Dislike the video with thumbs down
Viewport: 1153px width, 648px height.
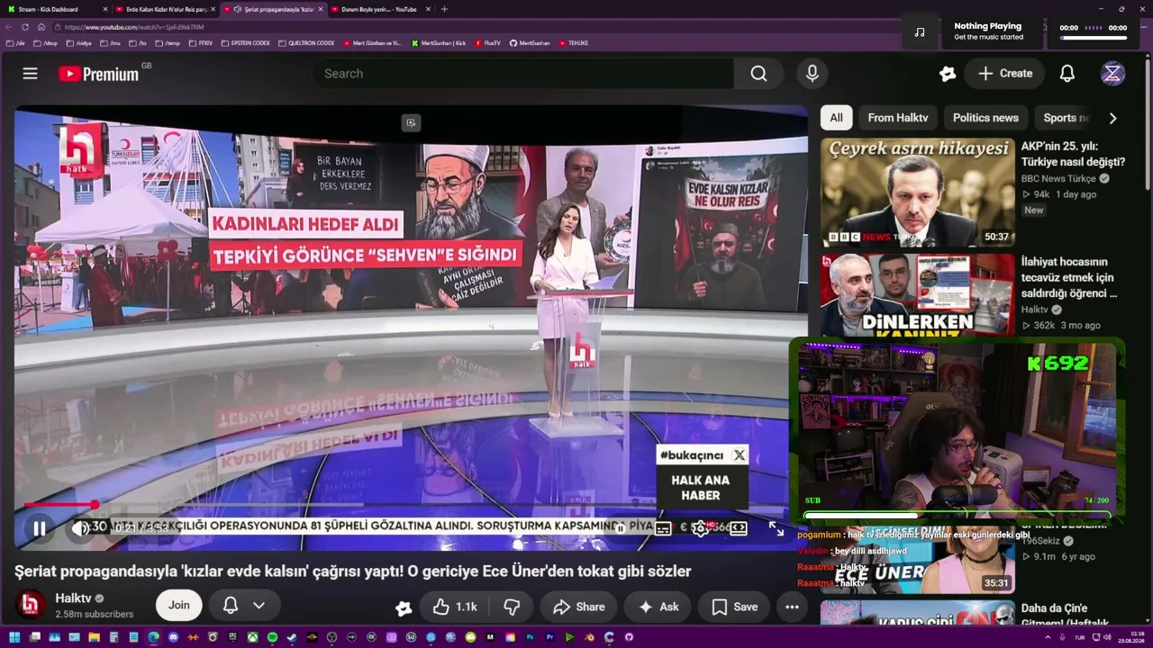point(512,607)
